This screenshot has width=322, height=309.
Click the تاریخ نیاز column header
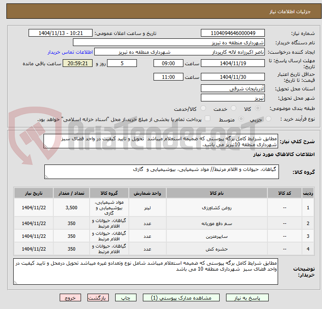point(34,193)
